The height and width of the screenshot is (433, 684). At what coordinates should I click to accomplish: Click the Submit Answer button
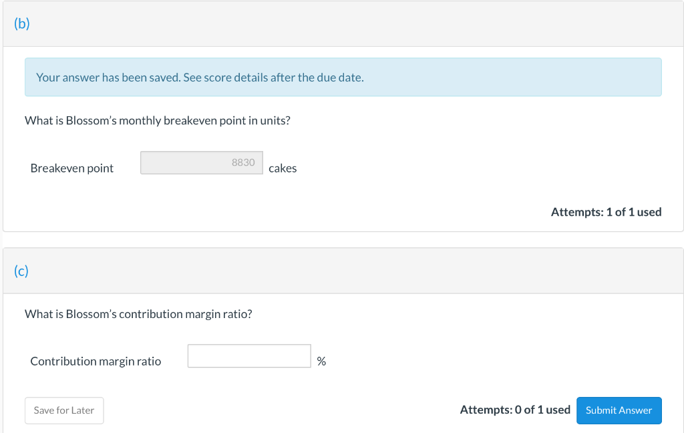click(x=619, y=410)
